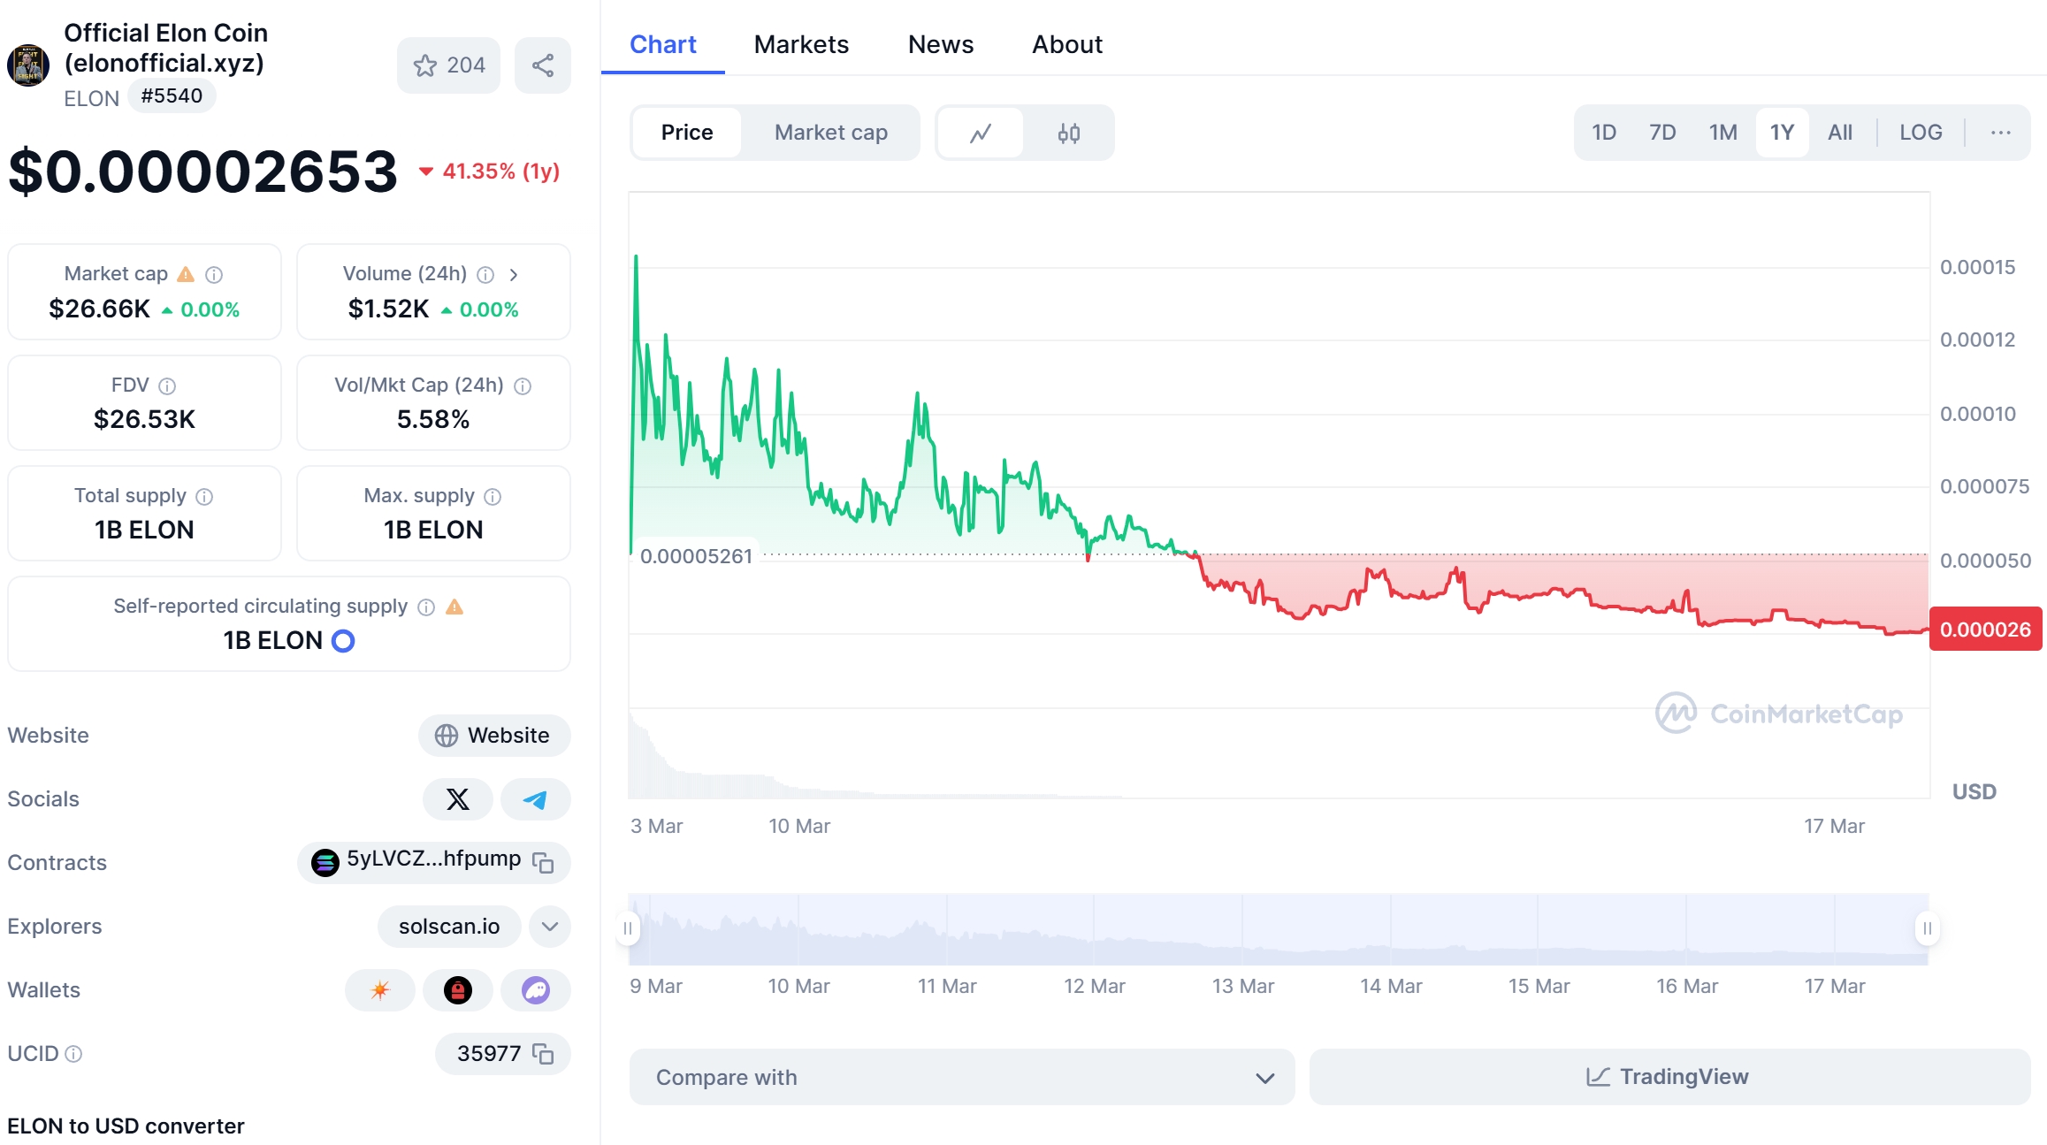Screen dimensions: 2047x1145
Task: Switch to the News tab
Action: click(941, 44)
